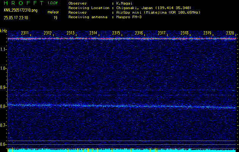Click the 1.1 frequency axis label
Image resolution: width=239 pixels, height=152 pixels.
[x=3, y=49]
